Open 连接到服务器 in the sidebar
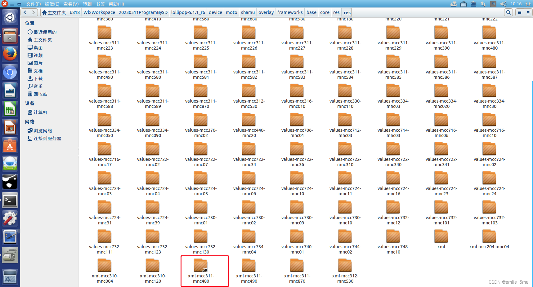The width and height of the screenshot is (533, 287). tap(44, 138)
